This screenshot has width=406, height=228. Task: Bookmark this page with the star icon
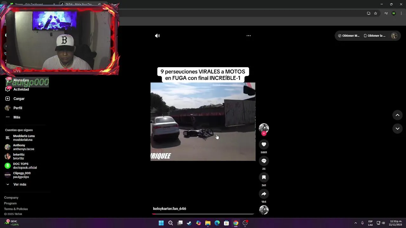(376, 13)
